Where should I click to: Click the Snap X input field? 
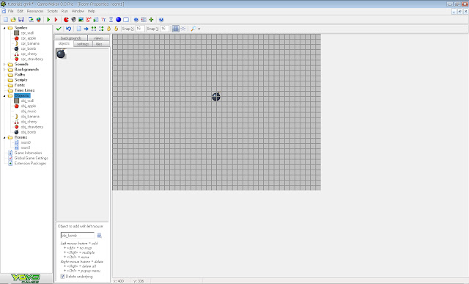pos(140,29)
